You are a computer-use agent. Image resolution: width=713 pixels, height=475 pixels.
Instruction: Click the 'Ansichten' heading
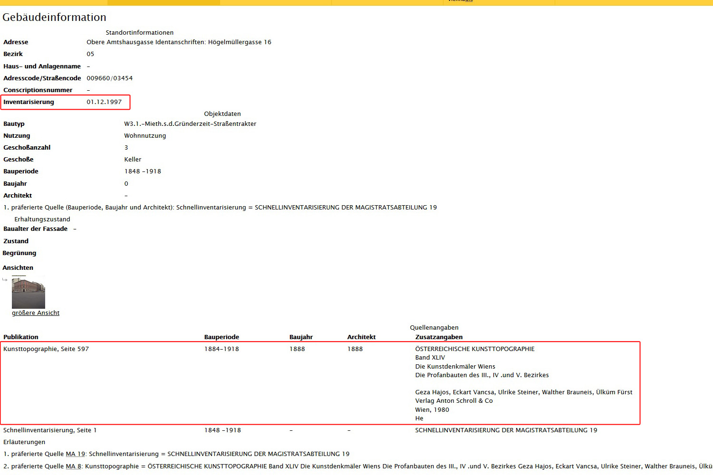point(18,267)
